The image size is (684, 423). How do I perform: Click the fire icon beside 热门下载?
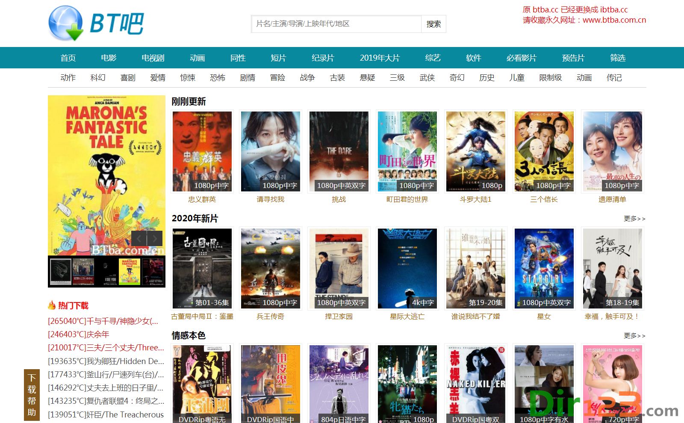(x=52, y=305)
